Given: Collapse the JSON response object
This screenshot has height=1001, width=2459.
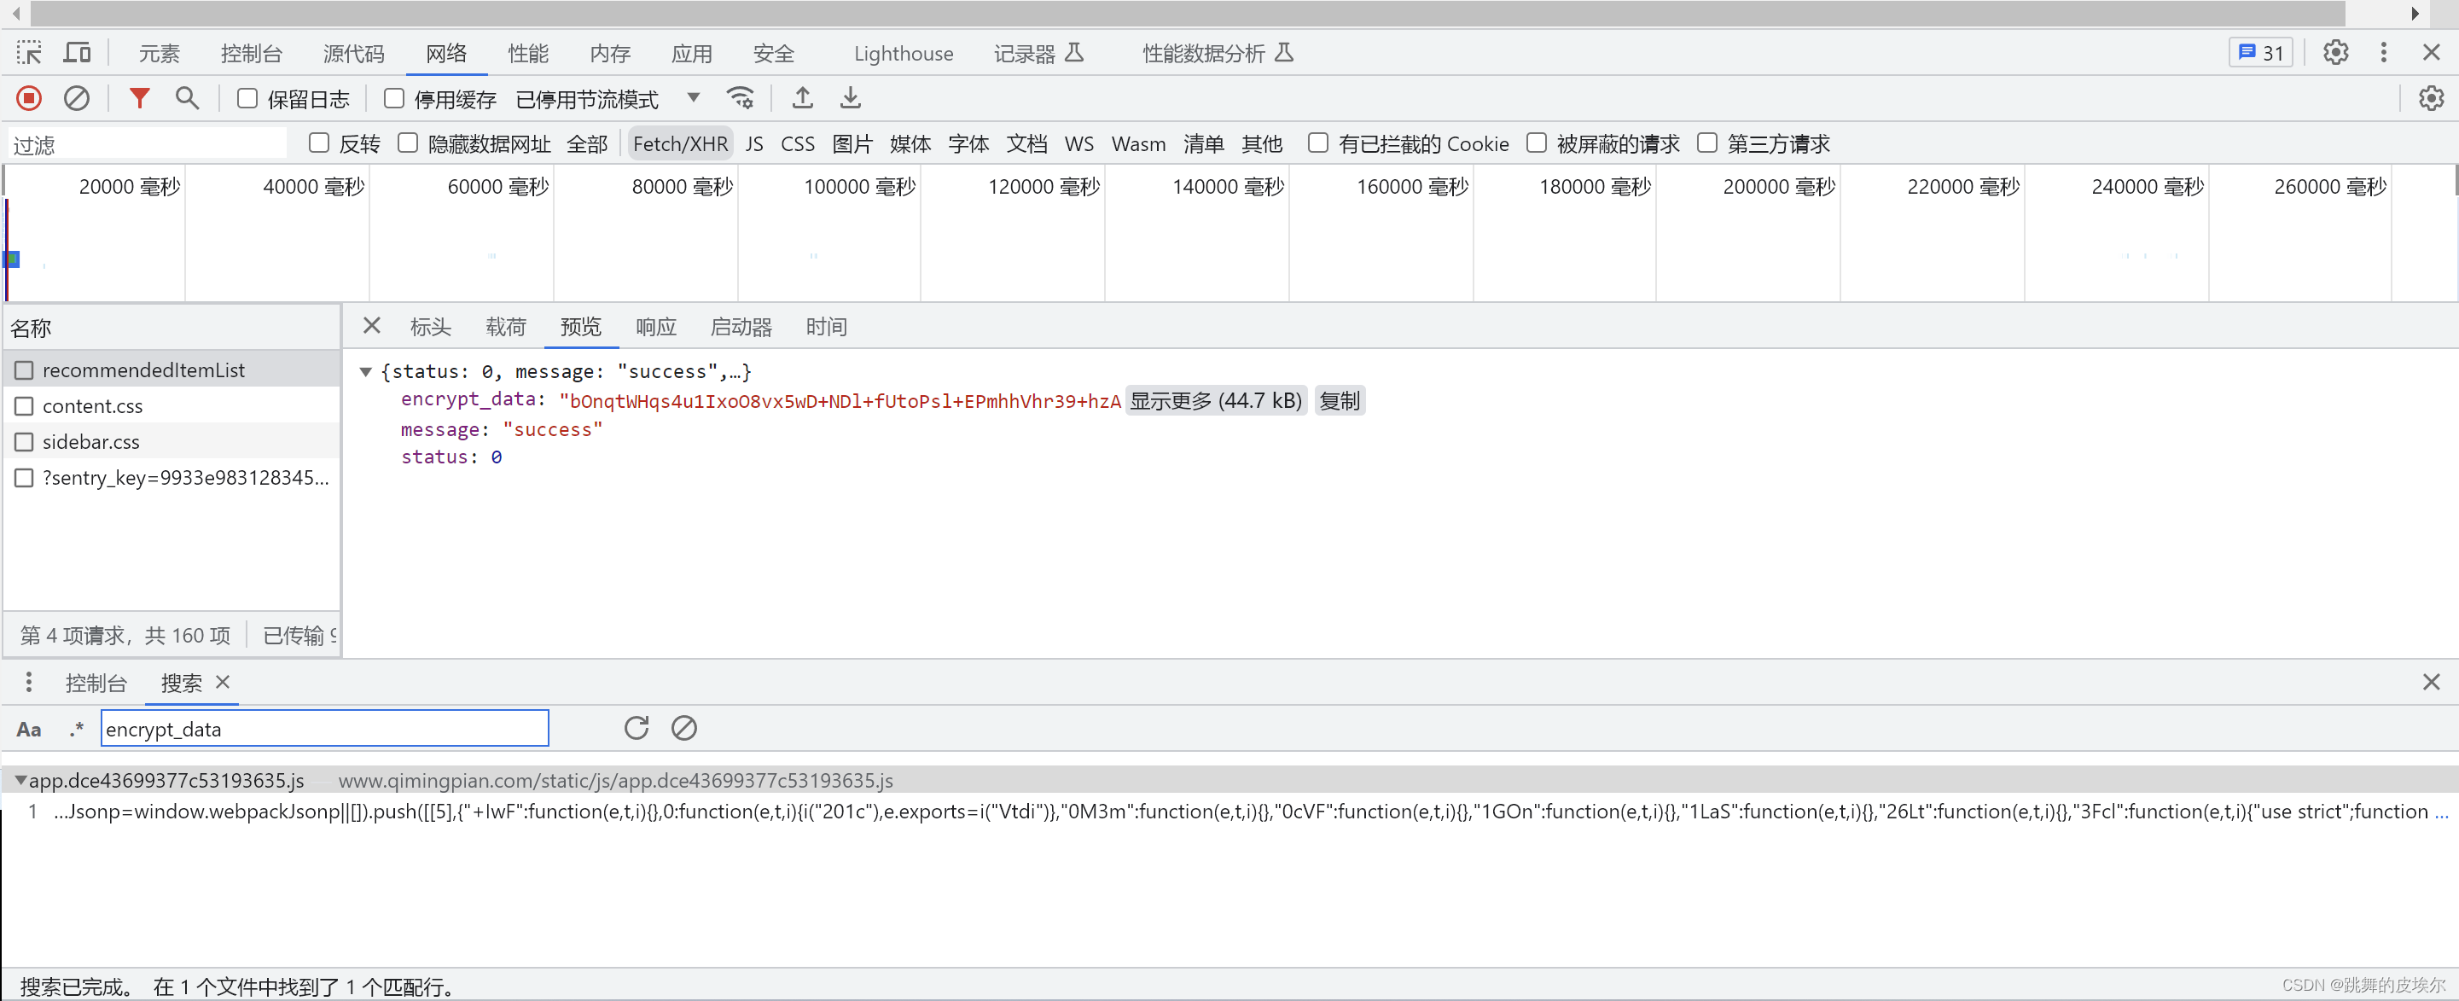Looking at the screenshot, I should point(365,371).
